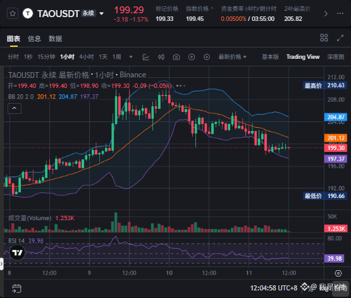Click the 最低价 190.66 label
The width and height of the screenshot is (351, 298).
325,196
